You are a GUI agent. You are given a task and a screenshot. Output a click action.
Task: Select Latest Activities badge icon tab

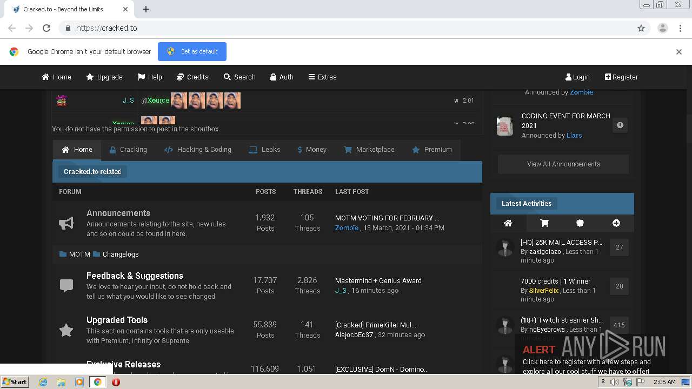(x=580, y=223)
